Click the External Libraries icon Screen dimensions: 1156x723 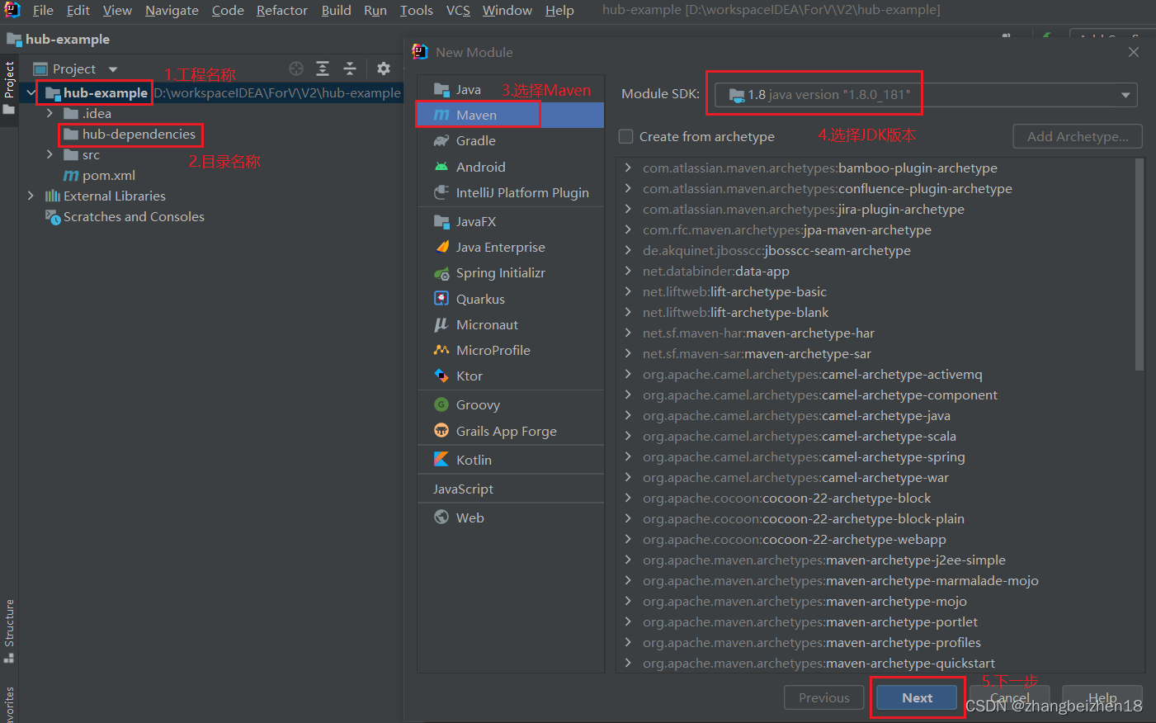click(x=53, y=196)
